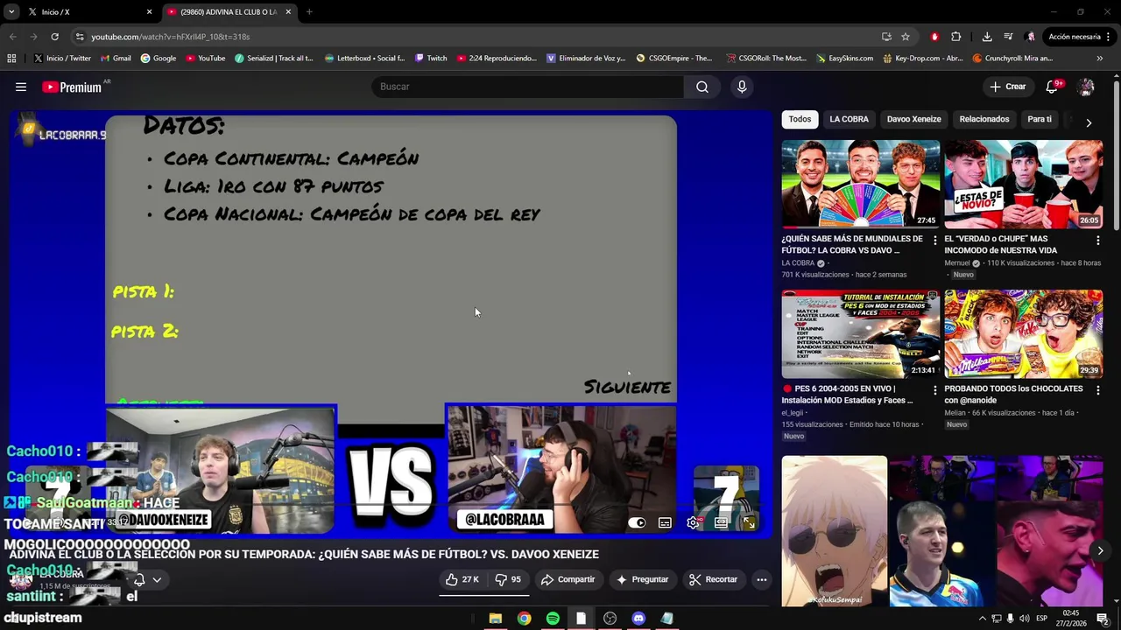Open the subscription notification bell dropdown
Viewport: 1121px width, 630px height.
[147, 579]
